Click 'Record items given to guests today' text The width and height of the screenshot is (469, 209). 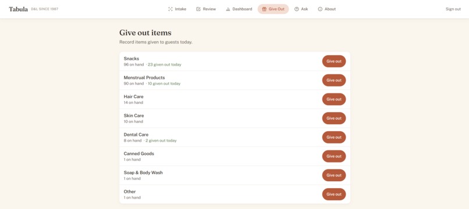(156, 42)
